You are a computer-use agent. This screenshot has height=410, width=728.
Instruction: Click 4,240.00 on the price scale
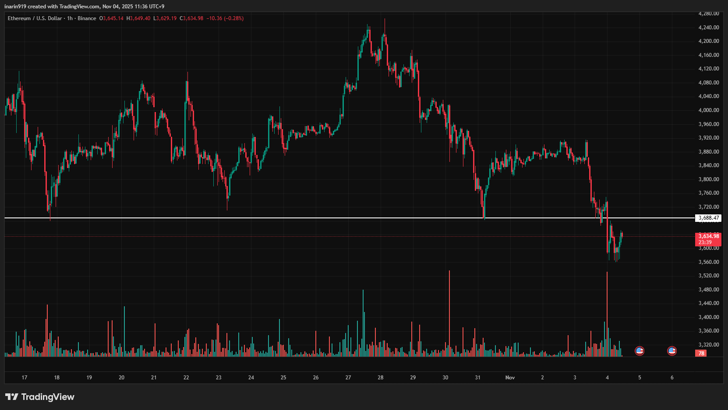(x=708, y=27)
